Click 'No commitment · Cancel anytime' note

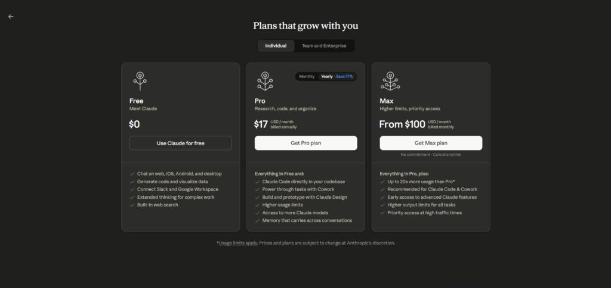pos(431,155)
